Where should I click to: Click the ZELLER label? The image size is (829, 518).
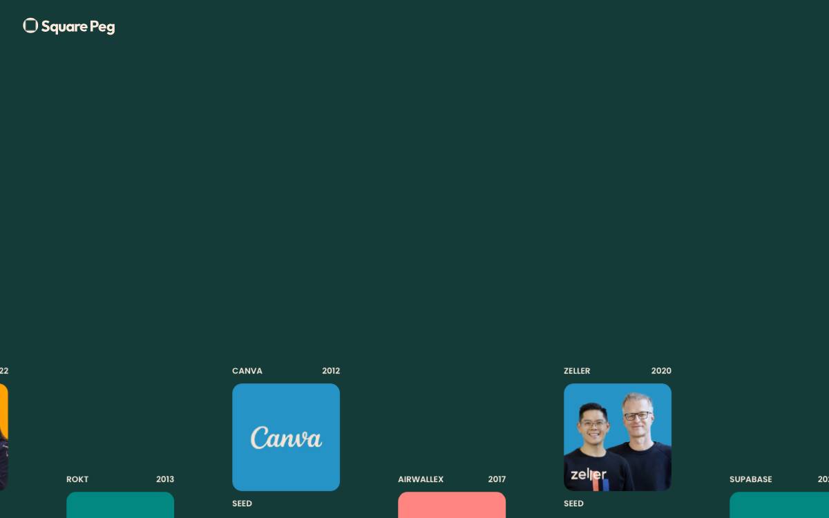pyautogui.click(x=577, y=371)
